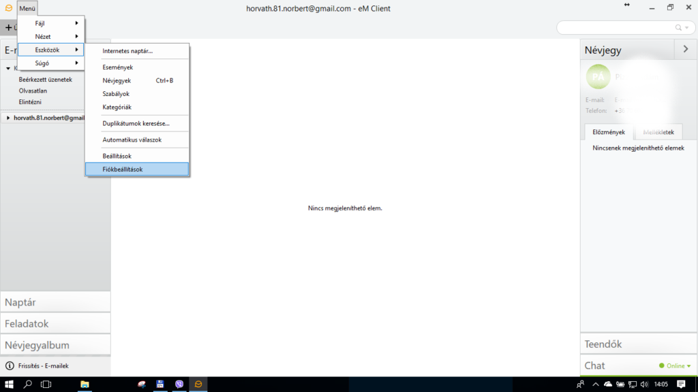Click the plus new-item button
This screenshot has height=392, width=698.
pyautogui.click(x=8, y=27)
